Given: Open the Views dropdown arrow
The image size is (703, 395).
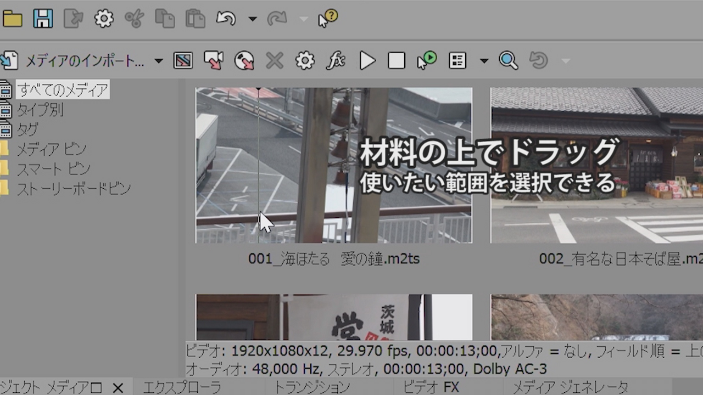Looking at the screenshot, I should (x=484, y=60).
